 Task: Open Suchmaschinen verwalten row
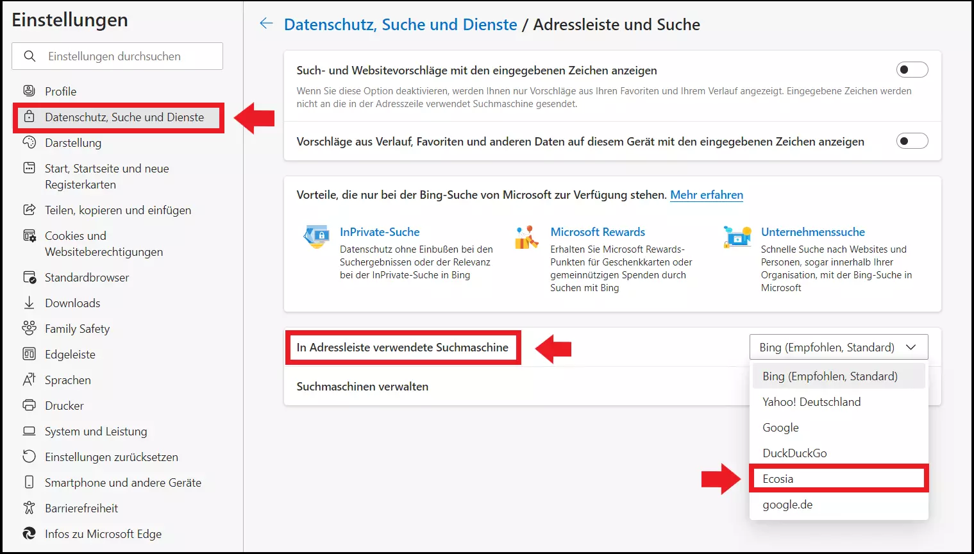pyautogui.click(x=362, y=387)
